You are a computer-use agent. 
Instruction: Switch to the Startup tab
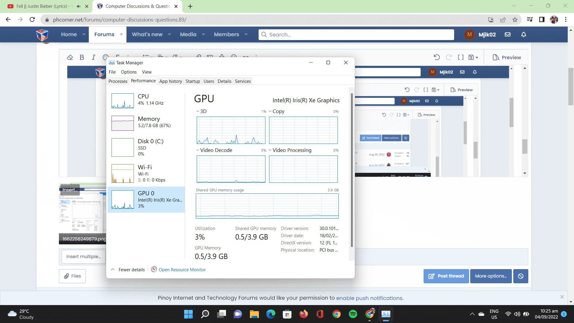[193, 81]
